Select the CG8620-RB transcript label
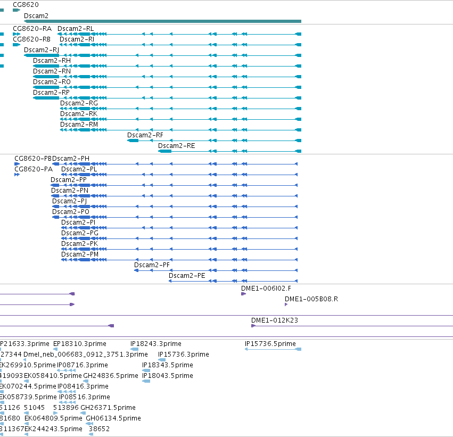 pos(31,39)
